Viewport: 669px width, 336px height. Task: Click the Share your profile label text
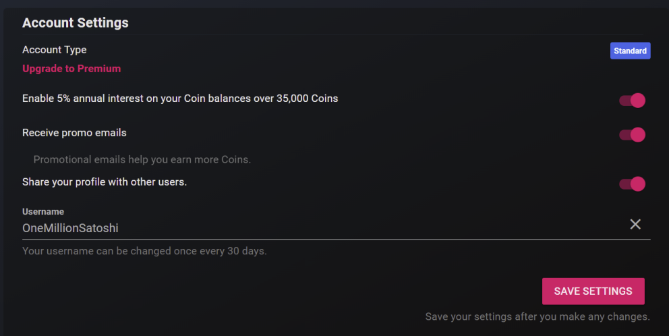tap(105, 182)
